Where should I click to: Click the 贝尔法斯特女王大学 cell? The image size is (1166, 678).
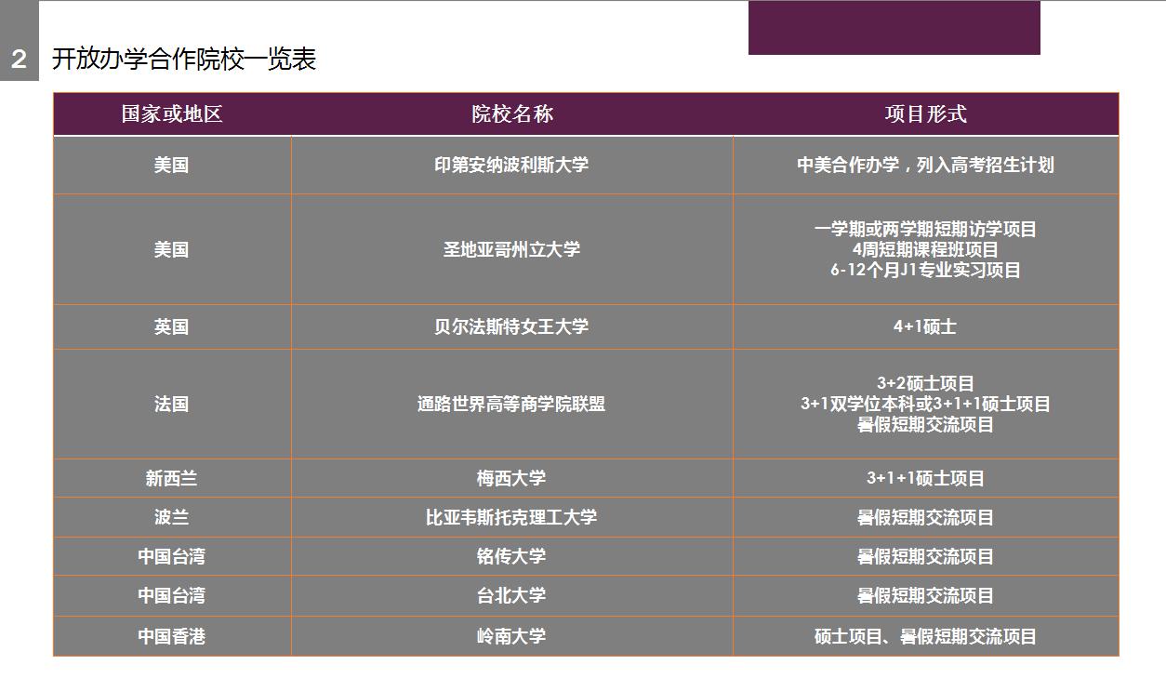point(511,327)
